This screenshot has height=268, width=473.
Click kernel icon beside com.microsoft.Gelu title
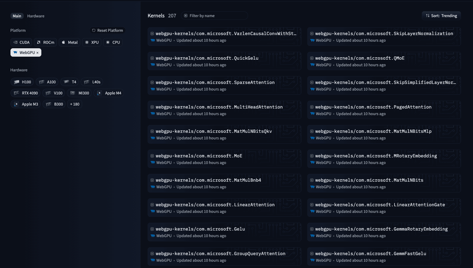coord(152,229)
